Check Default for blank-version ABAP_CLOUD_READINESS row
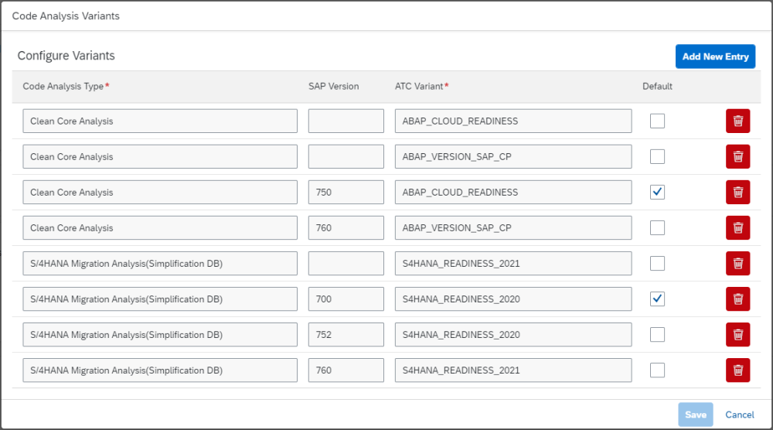 (657, 121)
